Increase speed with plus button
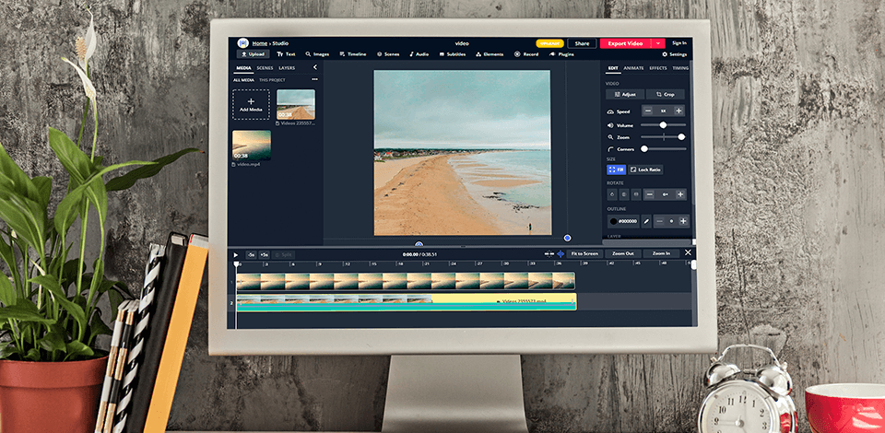Viewport: 885px width, 433px height. [679, 111]
